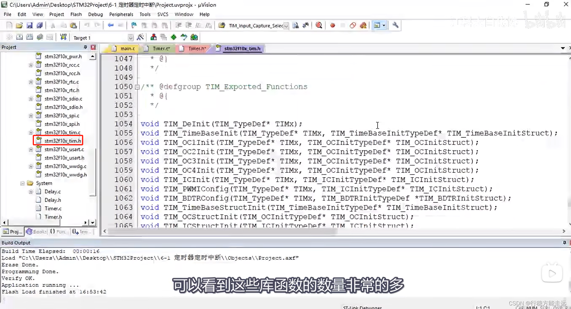Pin the Build Output panel
Image resolution: width=571 pixels, height=309 pixels.
coord(564,242)
